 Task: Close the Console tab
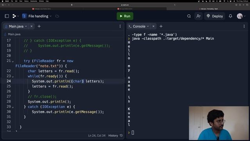pyautogui.click(x=154, y=26)
